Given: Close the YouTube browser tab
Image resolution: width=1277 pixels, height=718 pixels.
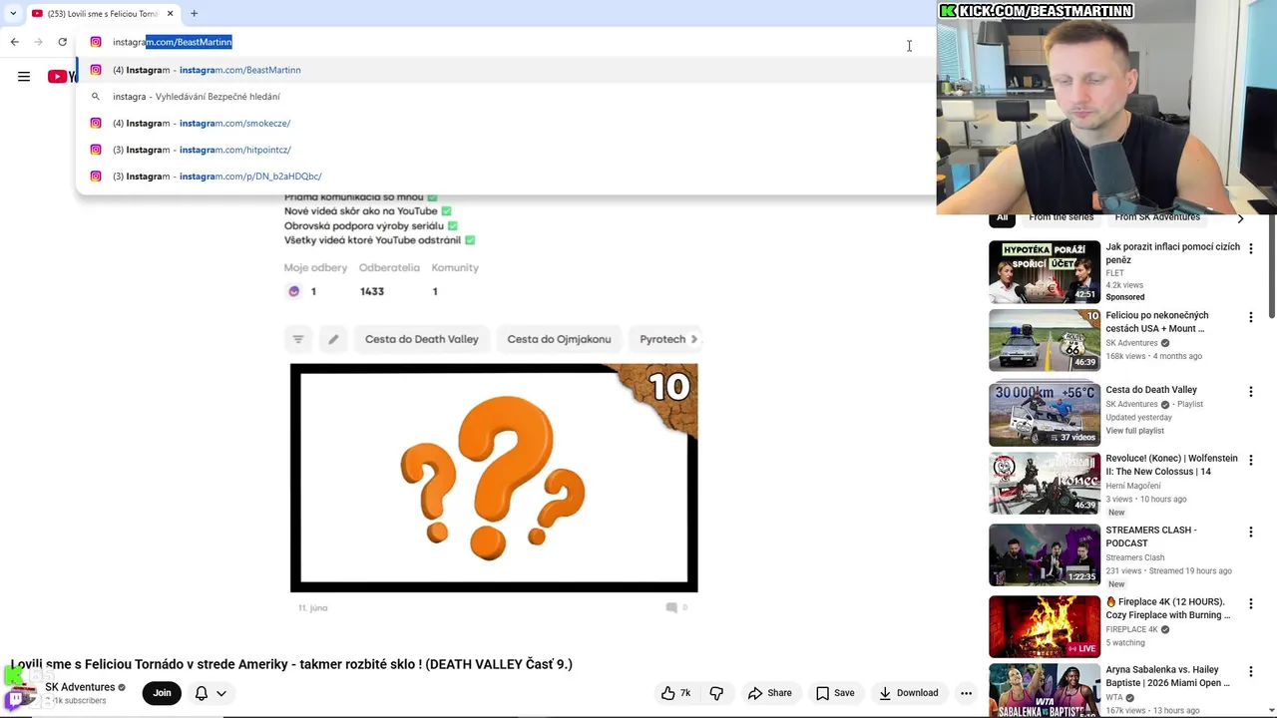Looking at the screenshot, I should pyautogui.click(x=170, y=13).
